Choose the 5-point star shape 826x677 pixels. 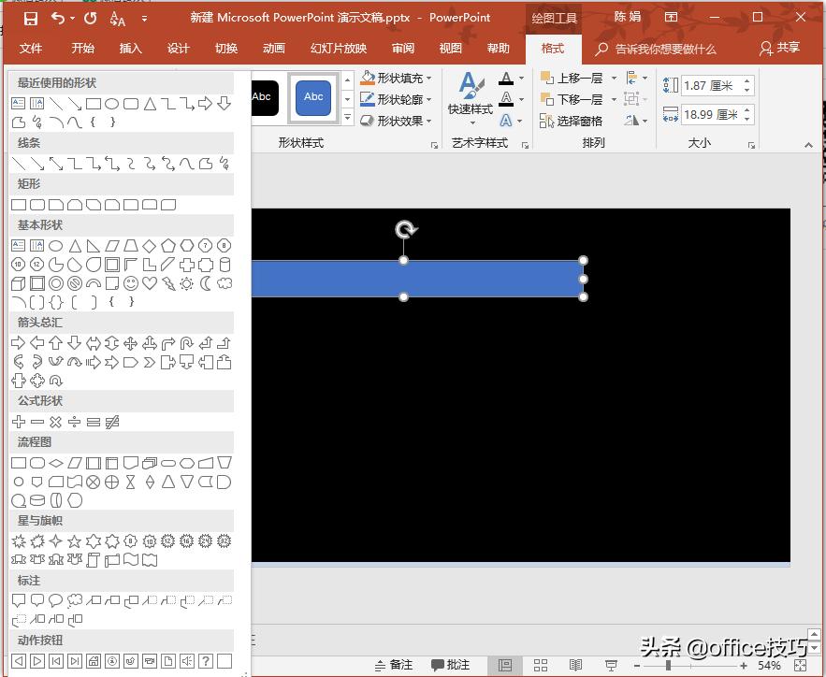[x=75, y=541]
